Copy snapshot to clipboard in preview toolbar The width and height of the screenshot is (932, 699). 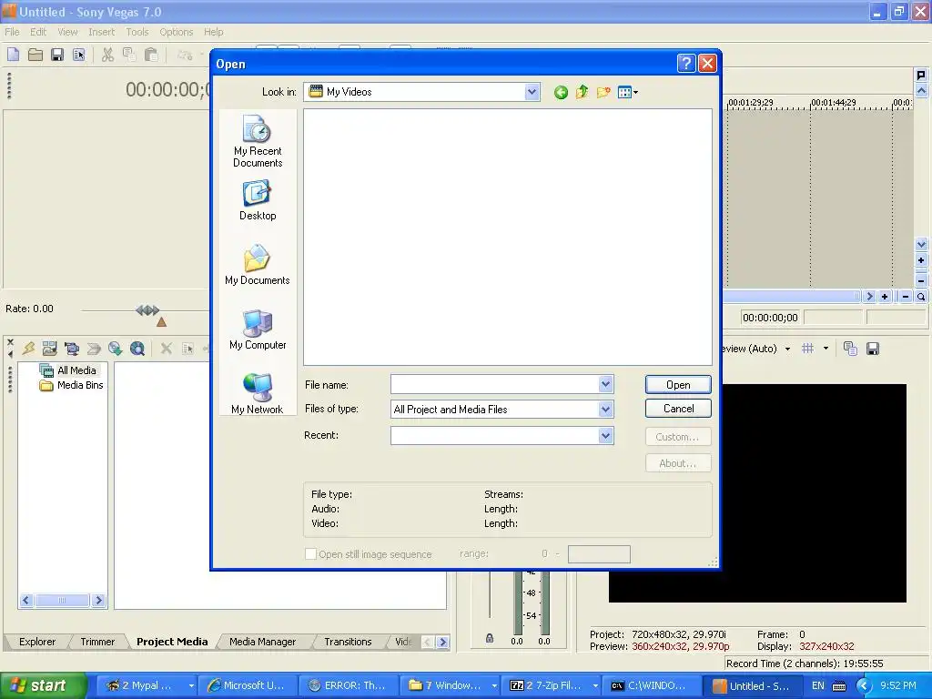(x=851, y=349)
